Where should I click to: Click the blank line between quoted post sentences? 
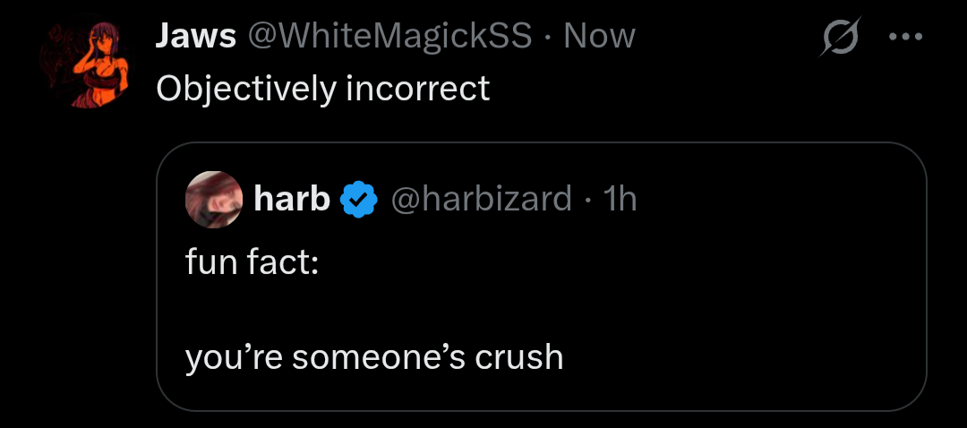click(374, 311)
